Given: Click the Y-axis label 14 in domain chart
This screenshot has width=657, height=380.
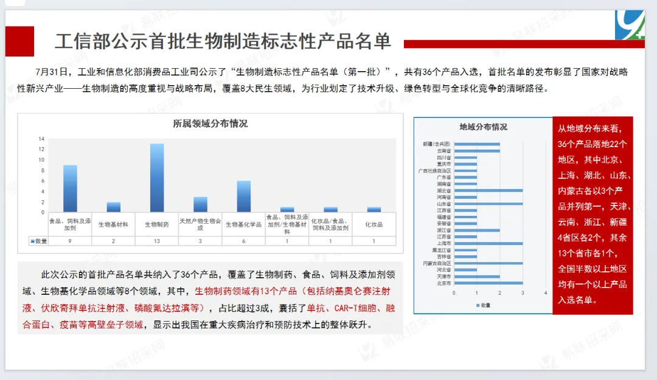Looking at the screenshot, I should 41,139.
